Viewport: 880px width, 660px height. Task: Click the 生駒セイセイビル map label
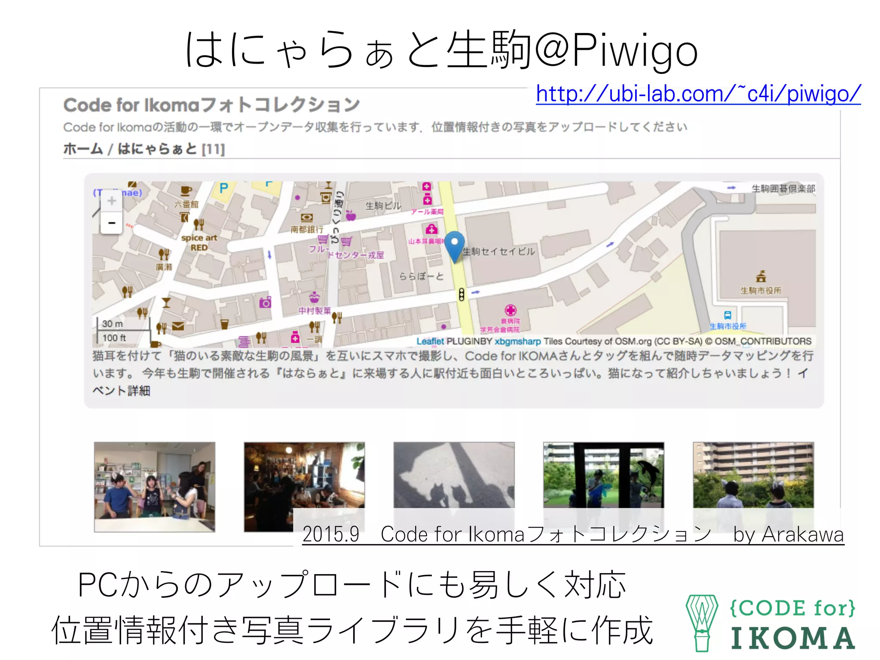(x=499, y=251)
